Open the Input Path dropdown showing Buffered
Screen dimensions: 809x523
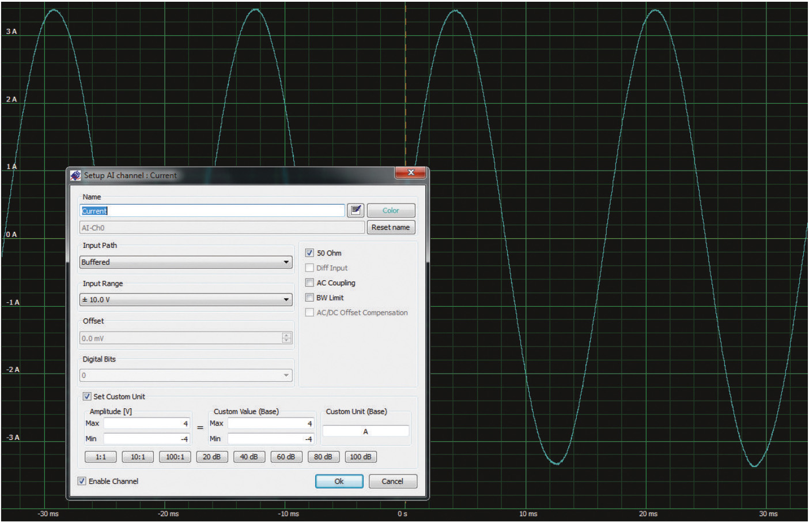coord(186,262)
